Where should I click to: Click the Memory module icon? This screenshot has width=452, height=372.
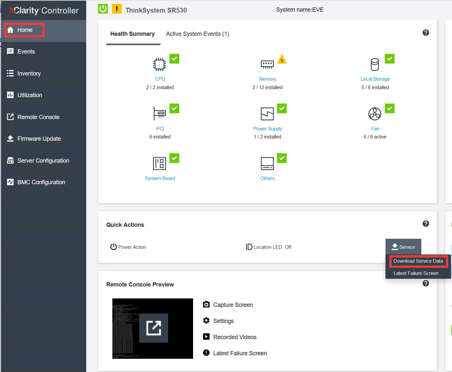pos(267,65)
